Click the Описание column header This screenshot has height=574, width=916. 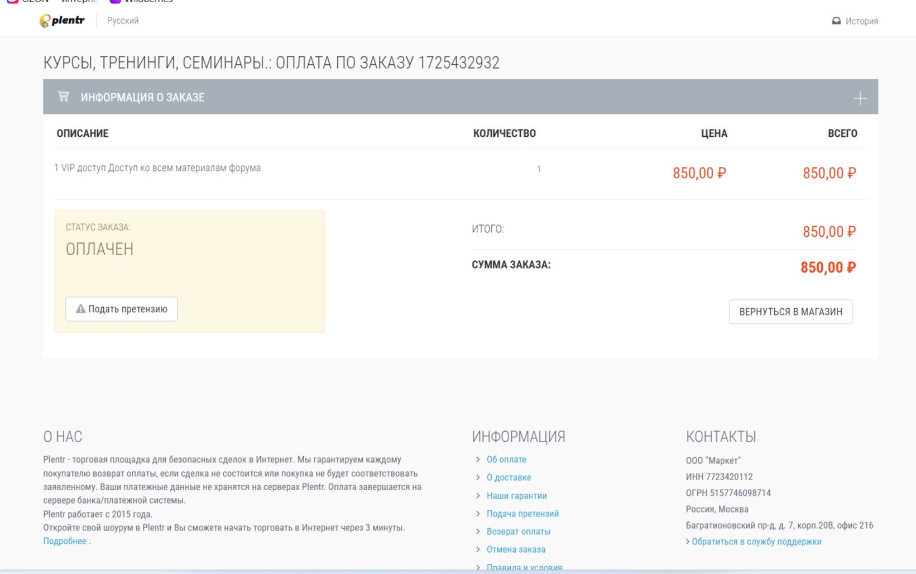[83, 133]
